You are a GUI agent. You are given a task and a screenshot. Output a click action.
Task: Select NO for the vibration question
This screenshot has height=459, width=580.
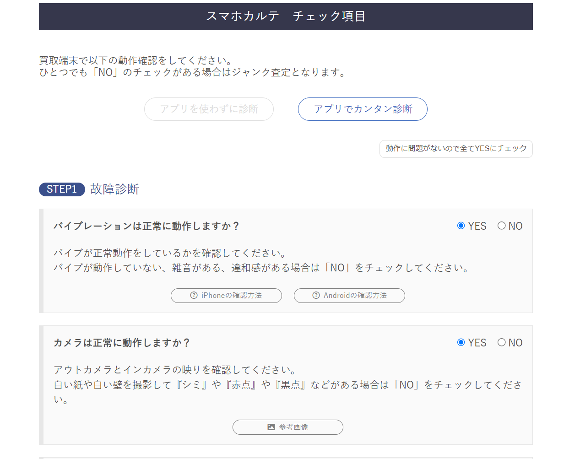point(501,226)
